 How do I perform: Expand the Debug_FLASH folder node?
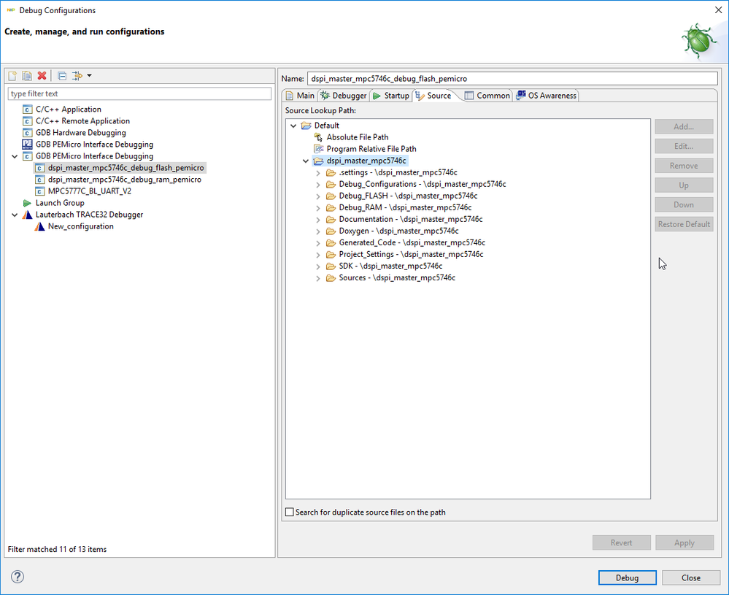coord(318,196)
